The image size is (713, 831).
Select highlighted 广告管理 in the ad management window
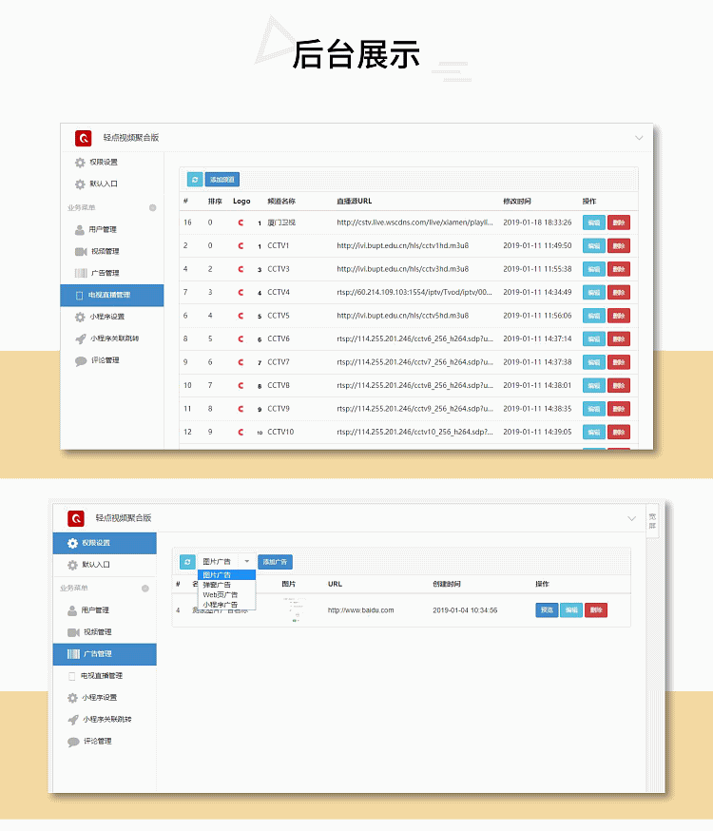coord(105,654)
